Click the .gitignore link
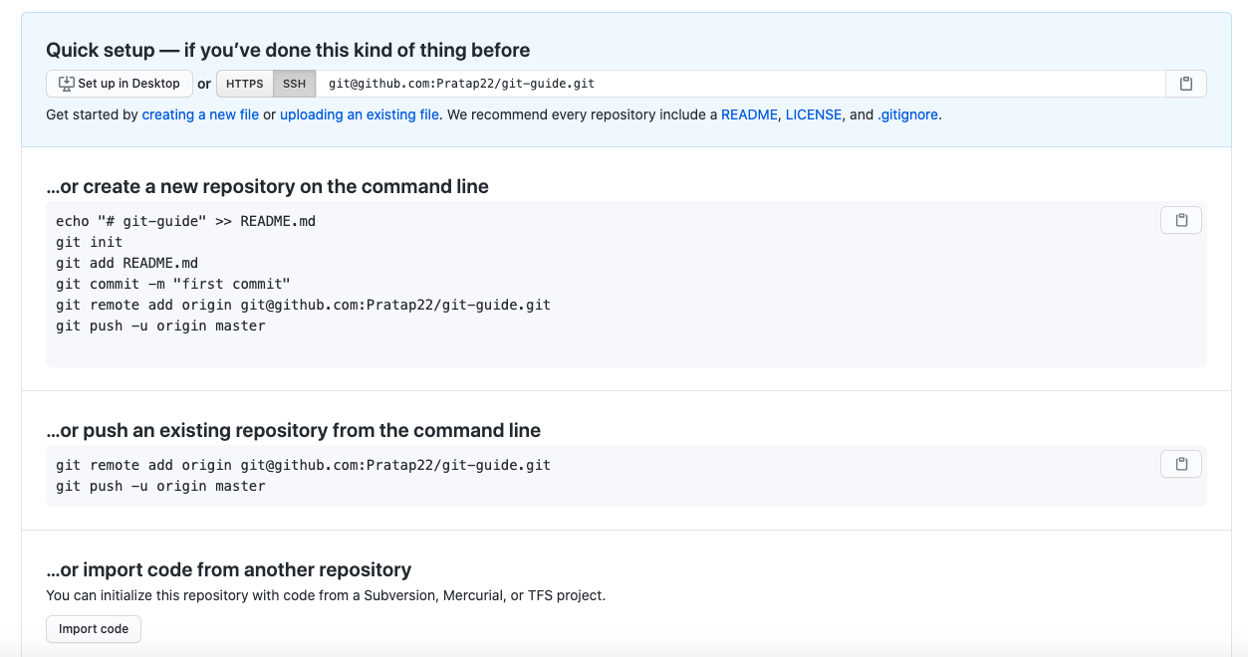This screenshot has width=1248, height=657. pos(908,114)
